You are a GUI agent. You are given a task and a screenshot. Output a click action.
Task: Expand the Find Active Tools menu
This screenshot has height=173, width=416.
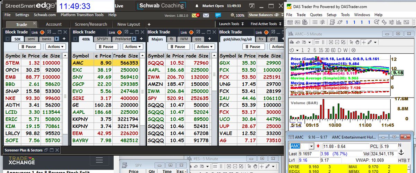266,24
